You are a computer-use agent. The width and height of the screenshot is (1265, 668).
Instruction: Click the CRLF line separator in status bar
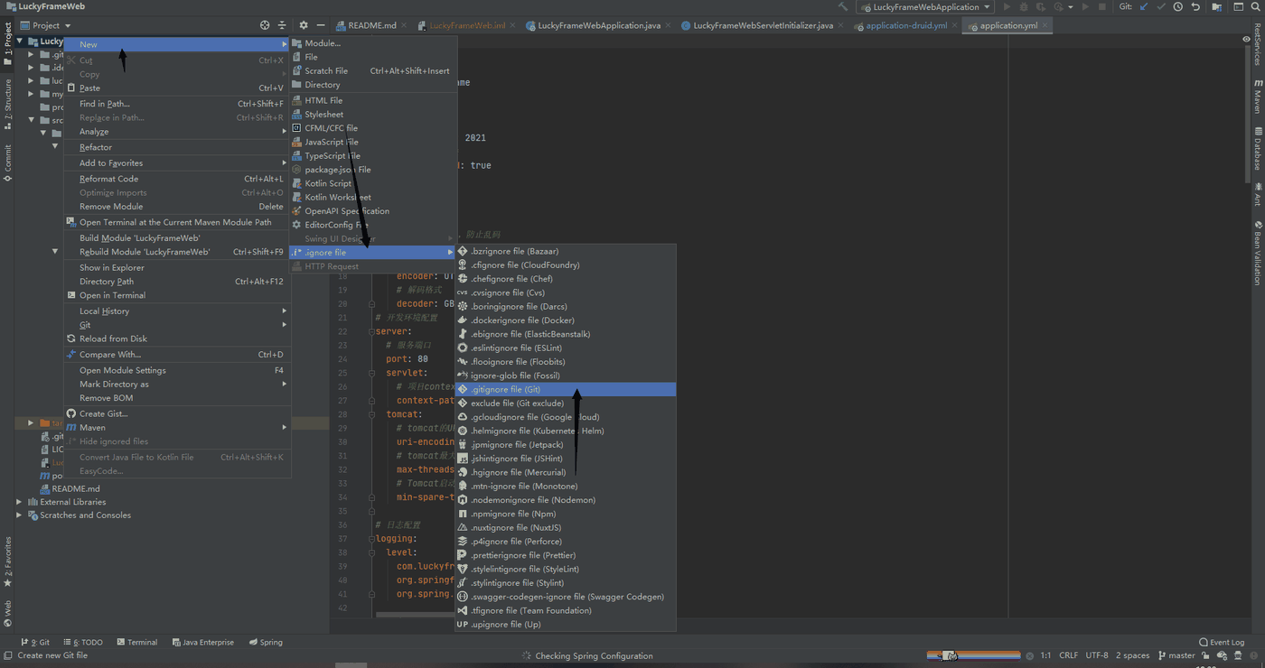(1068, 656)
